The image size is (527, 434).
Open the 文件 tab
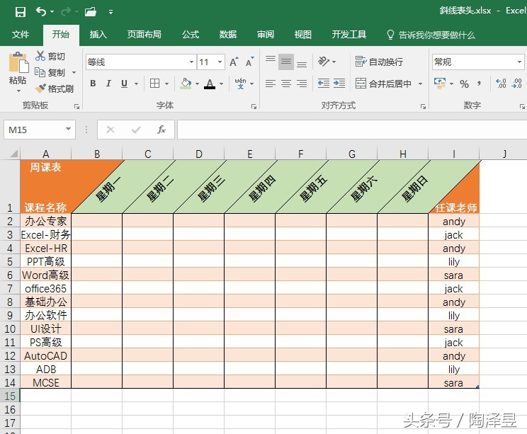[21, 35]
